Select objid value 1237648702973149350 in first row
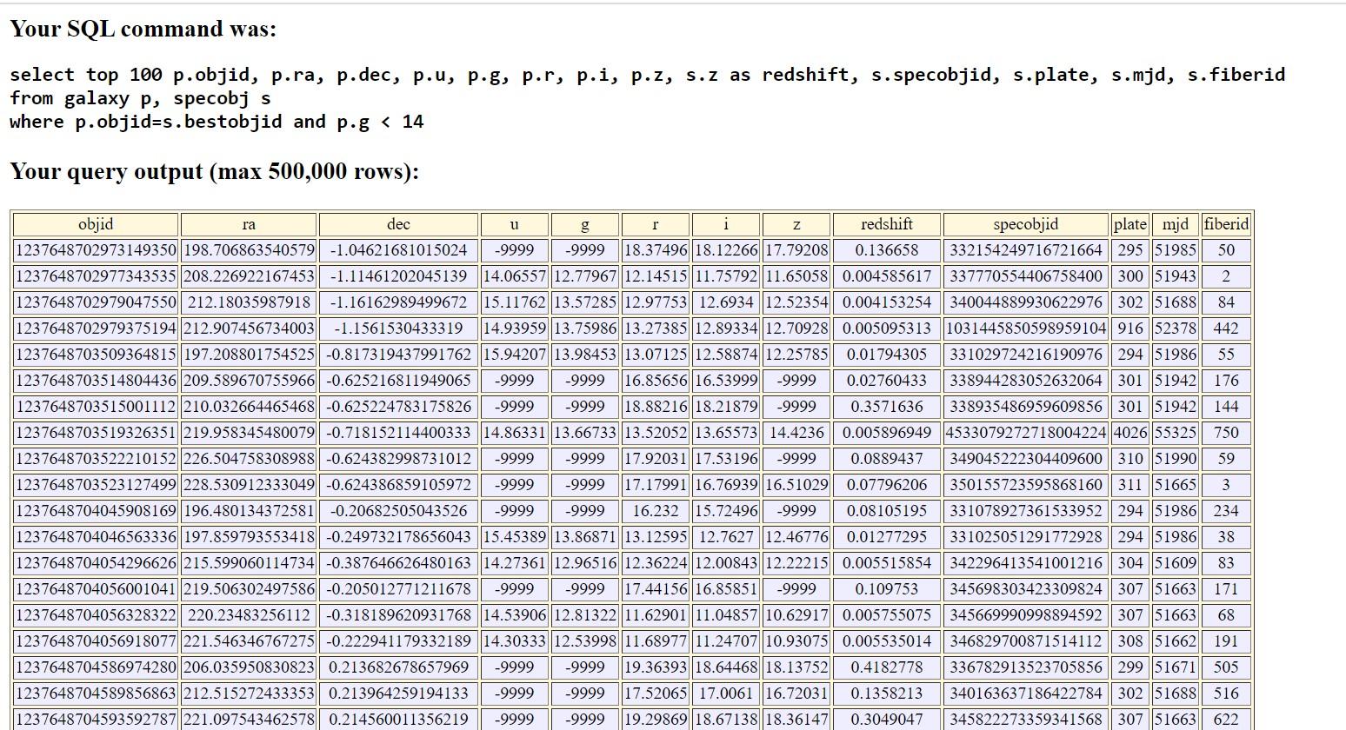Screen dimensions: 1346x730 [x=96, y=250]
